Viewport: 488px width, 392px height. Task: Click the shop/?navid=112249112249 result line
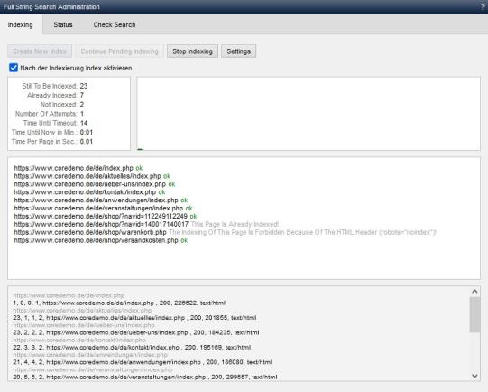pyautogui.click(x=106, y=216)
